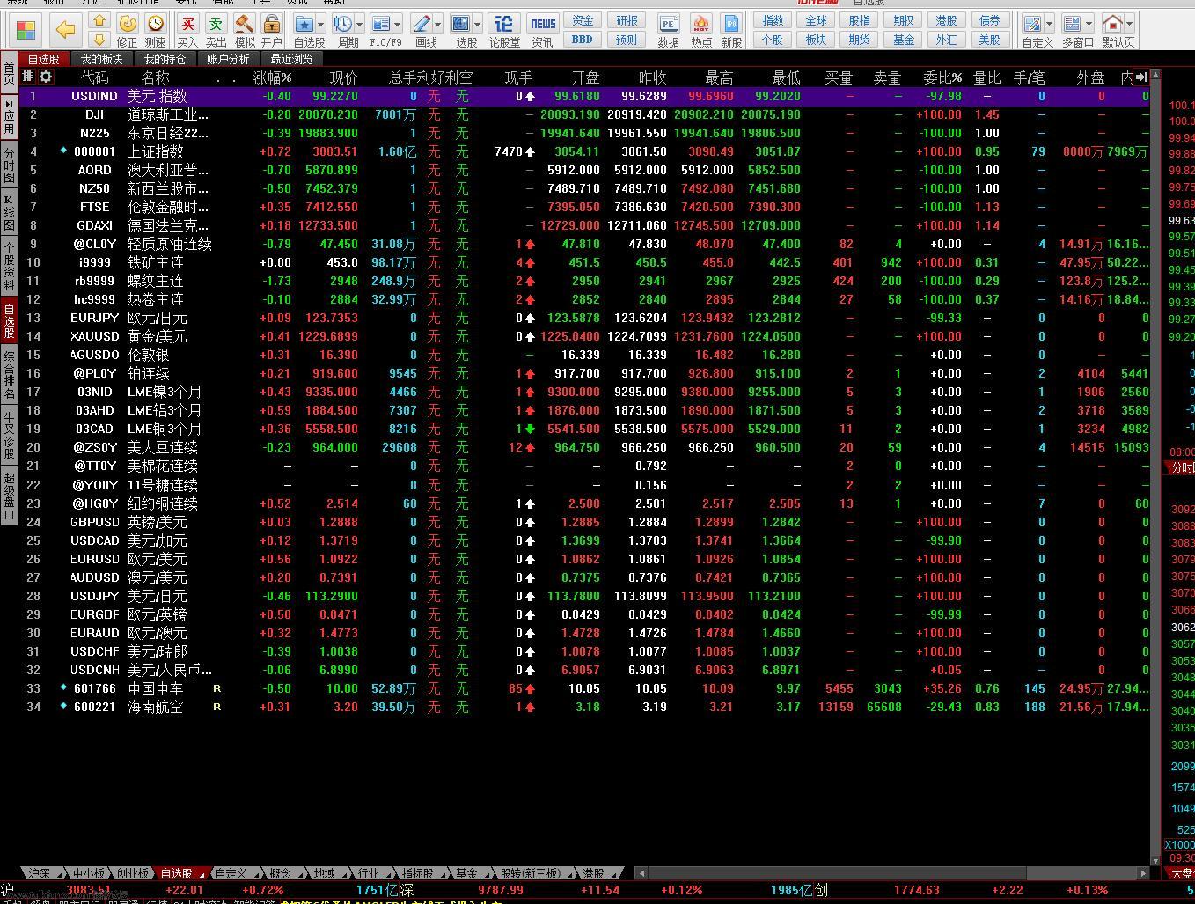
Task: Click the 周期 period clock icon
Action: (x=343, y=24)
